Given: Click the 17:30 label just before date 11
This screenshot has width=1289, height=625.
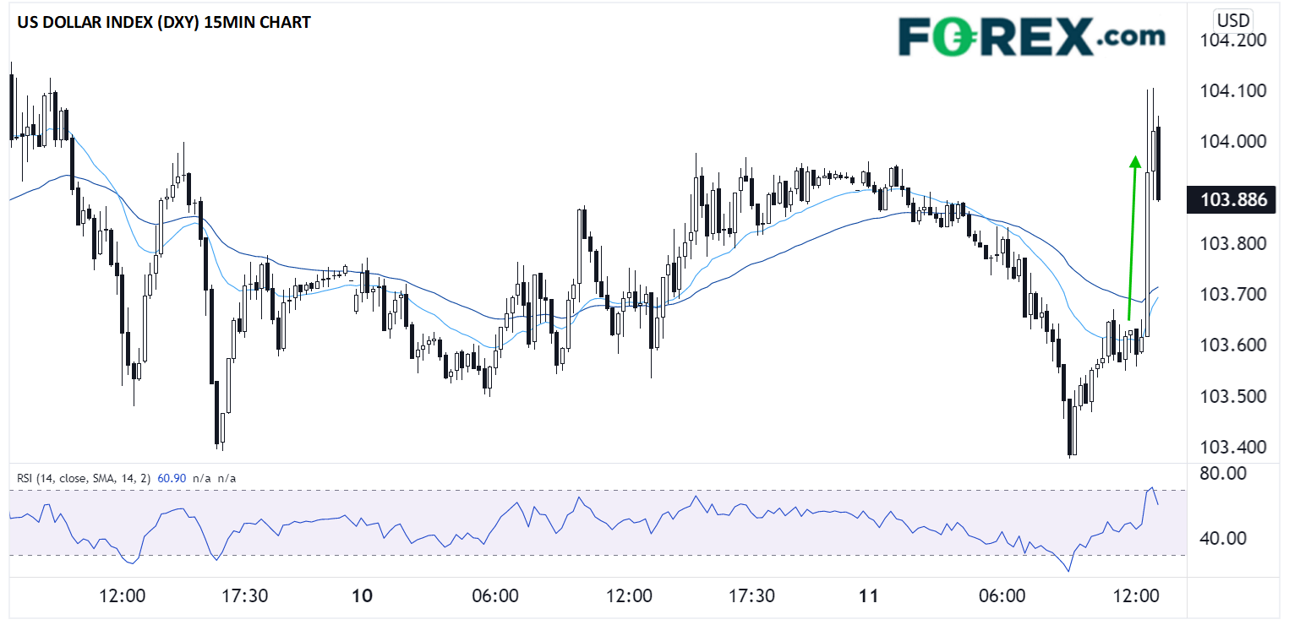Looking at the screenshot, I should point(753,596).
